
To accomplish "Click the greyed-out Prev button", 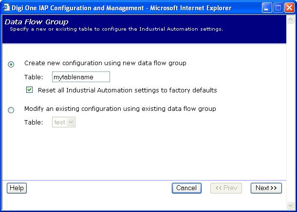I will (x=226, y=188).
